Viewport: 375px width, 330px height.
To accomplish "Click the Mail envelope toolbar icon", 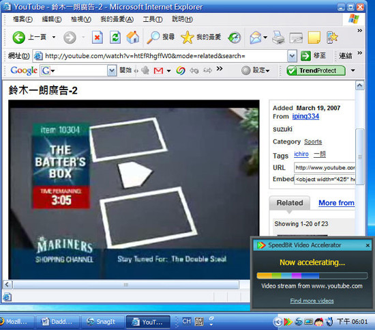I will click(x=256, y=38).
